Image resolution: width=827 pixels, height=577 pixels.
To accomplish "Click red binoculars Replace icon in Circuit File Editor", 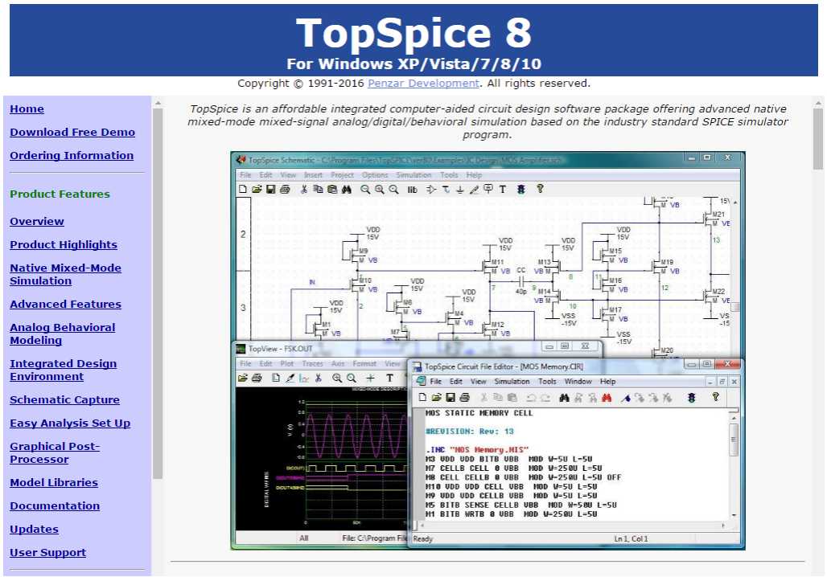I will (607, 398).
